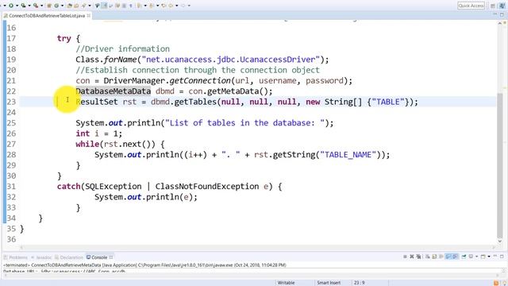Click the New Java Package toolbar icon
Image resolution: width=508 pixels, height=286 pixels.
click(x=49, y=6)
